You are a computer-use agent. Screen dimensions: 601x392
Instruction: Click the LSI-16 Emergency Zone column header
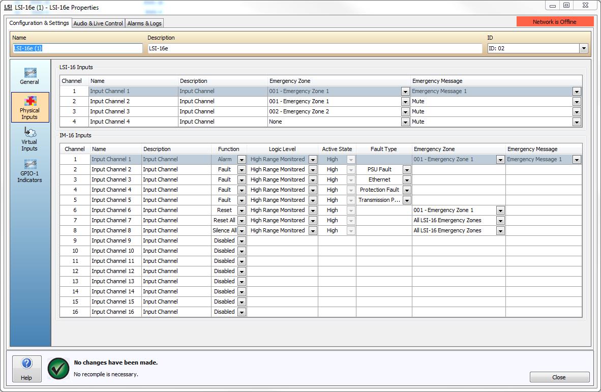(339, 81)
